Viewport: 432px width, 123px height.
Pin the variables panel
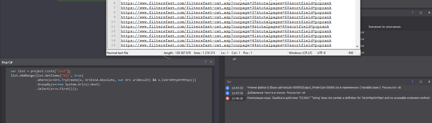point(429,13)
